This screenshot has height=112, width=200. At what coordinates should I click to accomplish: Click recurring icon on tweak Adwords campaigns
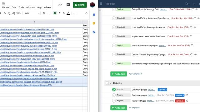pyautogui.click(x=192, y=45)
